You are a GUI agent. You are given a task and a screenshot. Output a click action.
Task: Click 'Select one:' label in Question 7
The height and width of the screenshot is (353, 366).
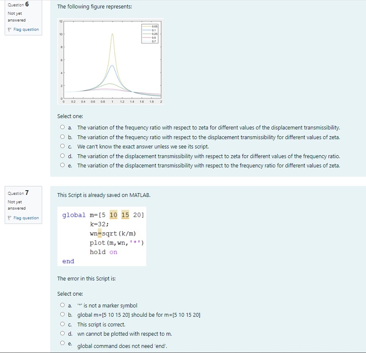click(x=70, y=294)
